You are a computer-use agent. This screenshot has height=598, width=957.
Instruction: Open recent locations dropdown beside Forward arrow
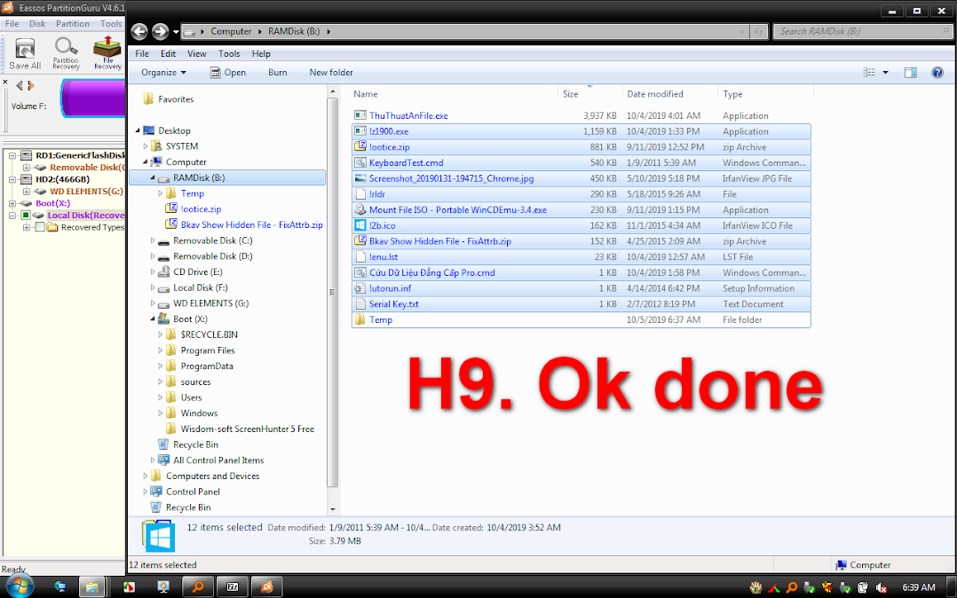[x=176, y=32]
